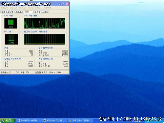Click the PF usage gauge showing 131MB
Screen dimensions: 164x123
click(11, 39)
